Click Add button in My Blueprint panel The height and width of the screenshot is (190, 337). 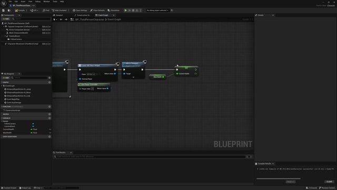pyautogui.click(x=6, y=78)
